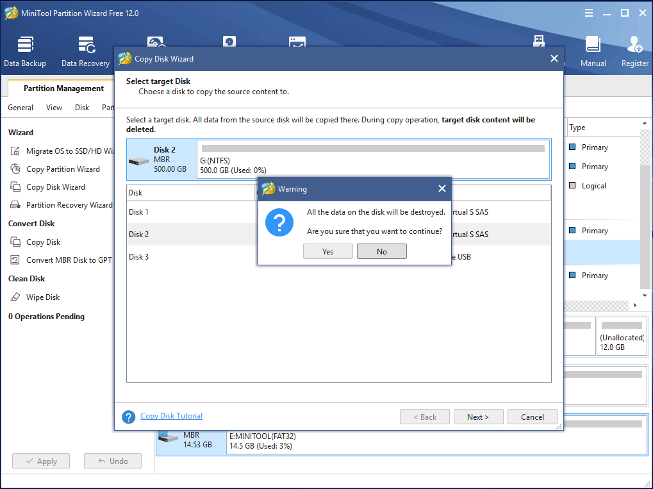Go Back in the Copy Disk Wizard

pyautogui.click(x=425, y=417)
